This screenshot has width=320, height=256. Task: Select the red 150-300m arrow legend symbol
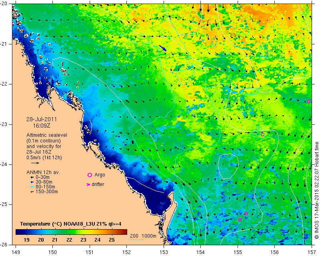(32, 192)
